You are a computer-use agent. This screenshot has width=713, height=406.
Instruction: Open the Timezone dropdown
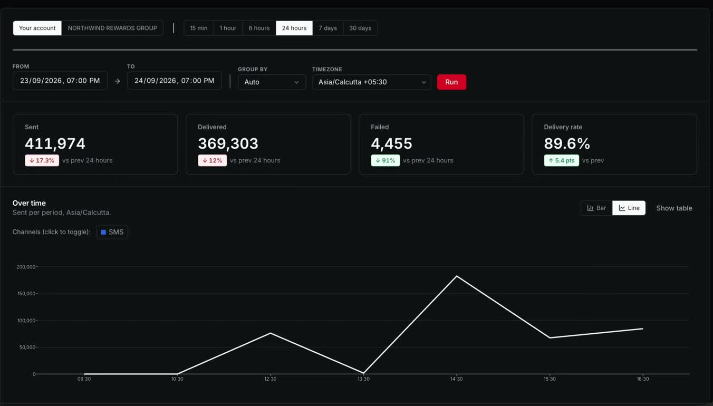pyautogui.click(x=372, y=82)
